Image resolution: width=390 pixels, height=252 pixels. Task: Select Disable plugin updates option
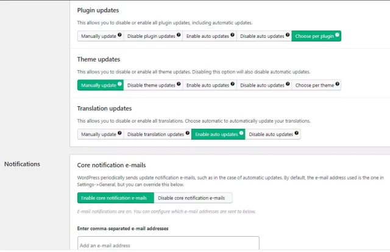(x=151, y=36)
